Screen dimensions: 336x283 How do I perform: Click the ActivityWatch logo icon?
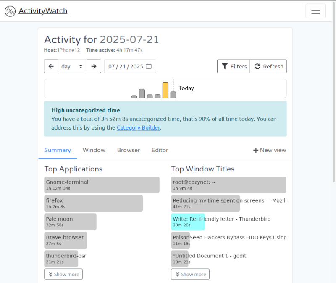click(10, 11)
